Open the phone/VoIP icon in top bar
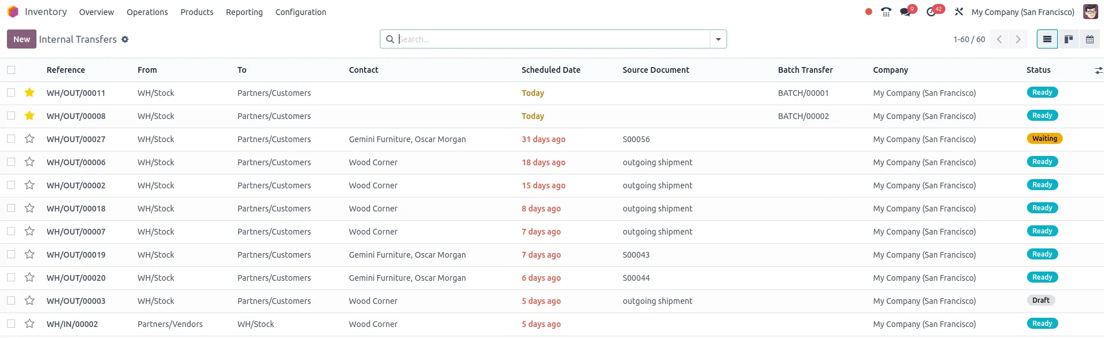The width and height of the screenshot is (1104, 338). (886, 12)
